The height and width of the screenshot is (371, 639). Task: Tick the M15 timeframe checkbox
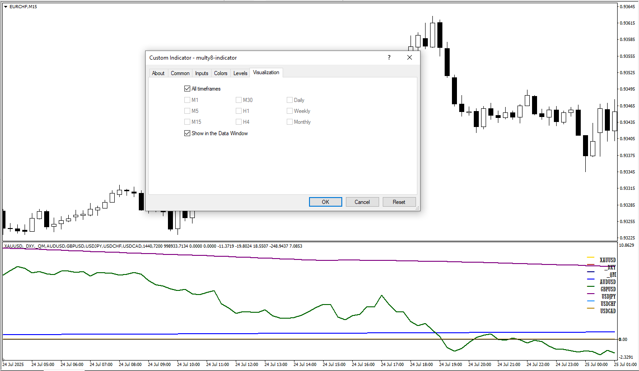pyautogui.click(x=187, y=122)
